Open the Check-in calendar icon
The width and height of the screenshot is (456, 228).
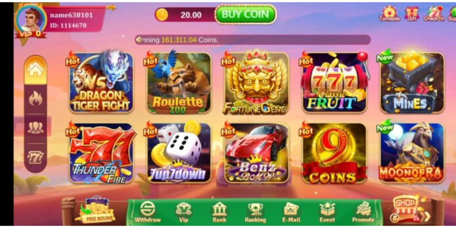coord(434,14)
